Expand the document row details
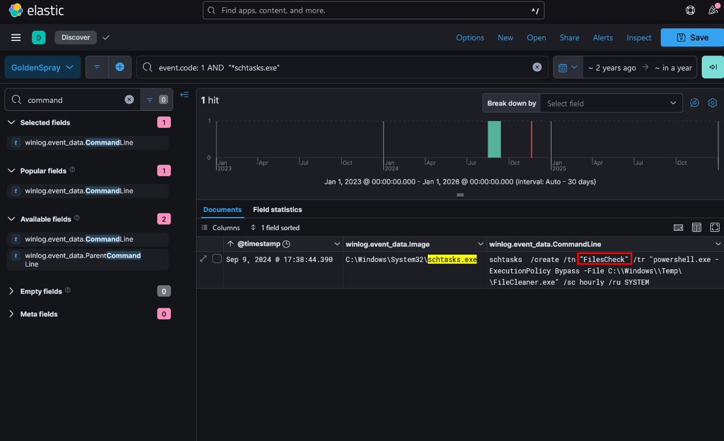This screenshot has width=724, height=441. point(203,259)
